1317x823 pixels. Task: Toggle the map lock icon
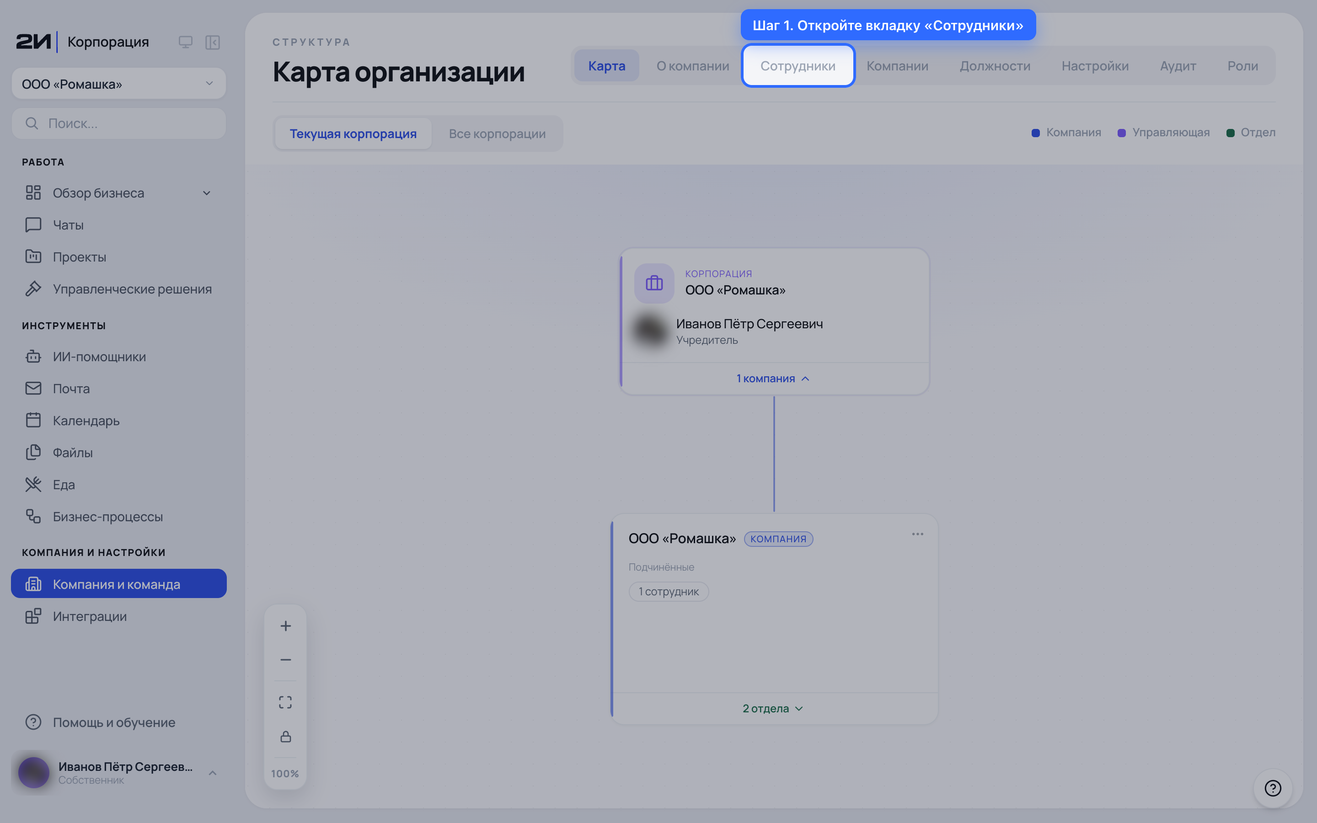(x=285, y=737)
